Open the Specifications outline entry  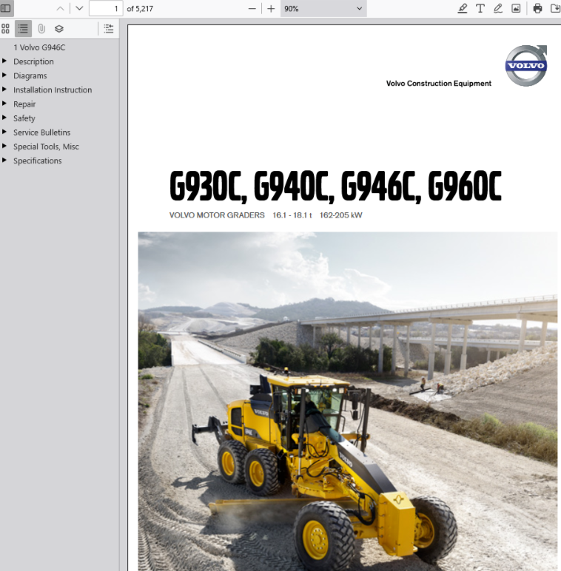click(38, 161)
